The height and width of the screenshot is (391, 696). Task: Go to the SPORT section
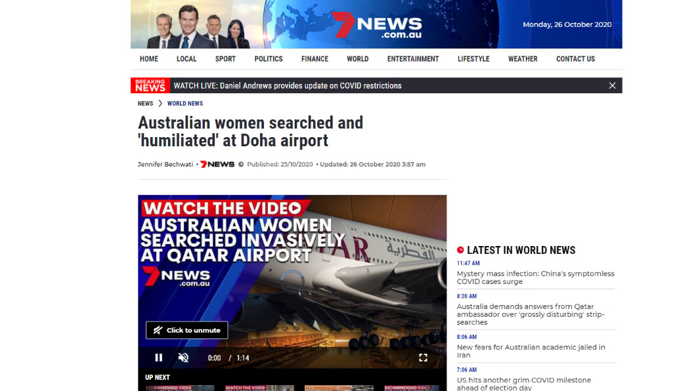tap(225, 59)
